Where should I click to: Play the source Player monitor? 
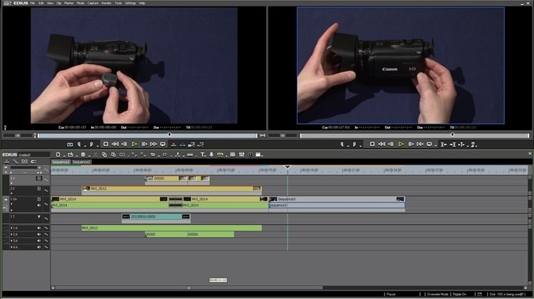pos(135,145)
